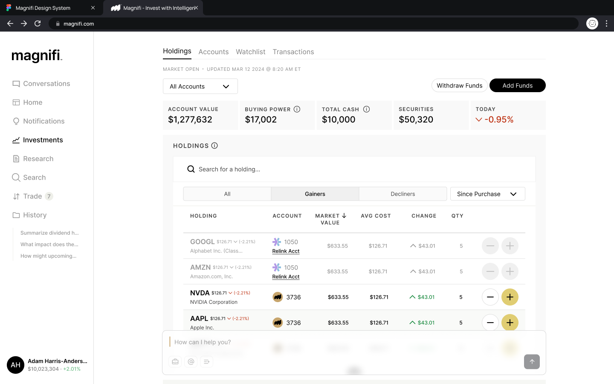Select the Decliners filter segment
This screenshot has height=384, width=614.
click(x=403, y=194)
